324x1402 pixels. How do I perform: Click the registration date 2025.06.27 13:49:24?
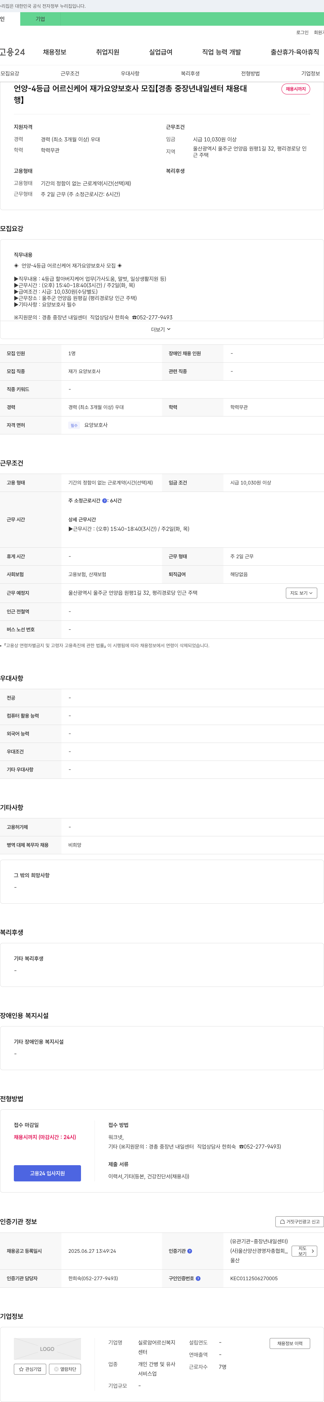(92, 1251)
